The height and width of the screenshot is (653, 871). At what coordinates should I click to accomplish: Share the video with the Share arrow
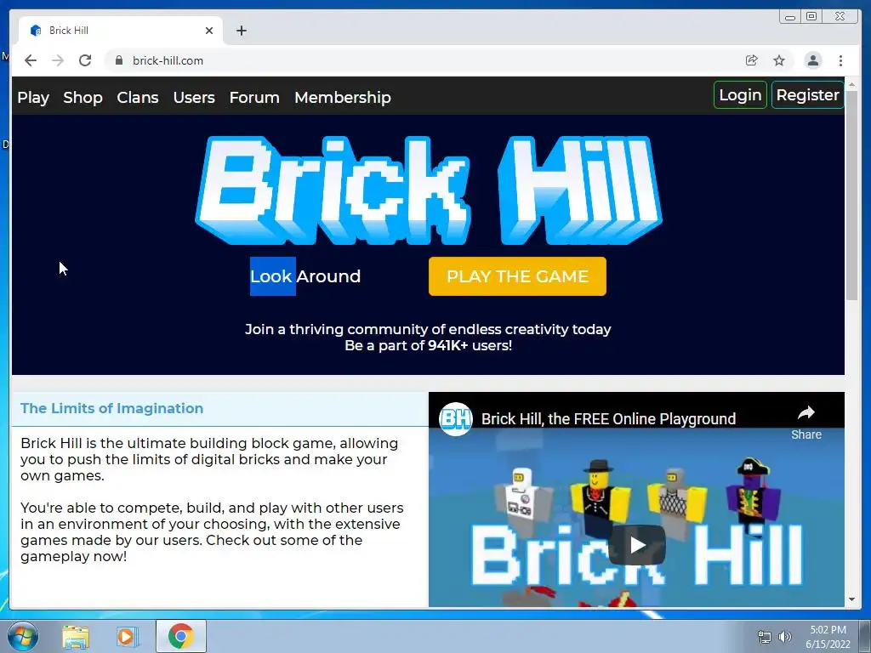click(x=806, y=422)
